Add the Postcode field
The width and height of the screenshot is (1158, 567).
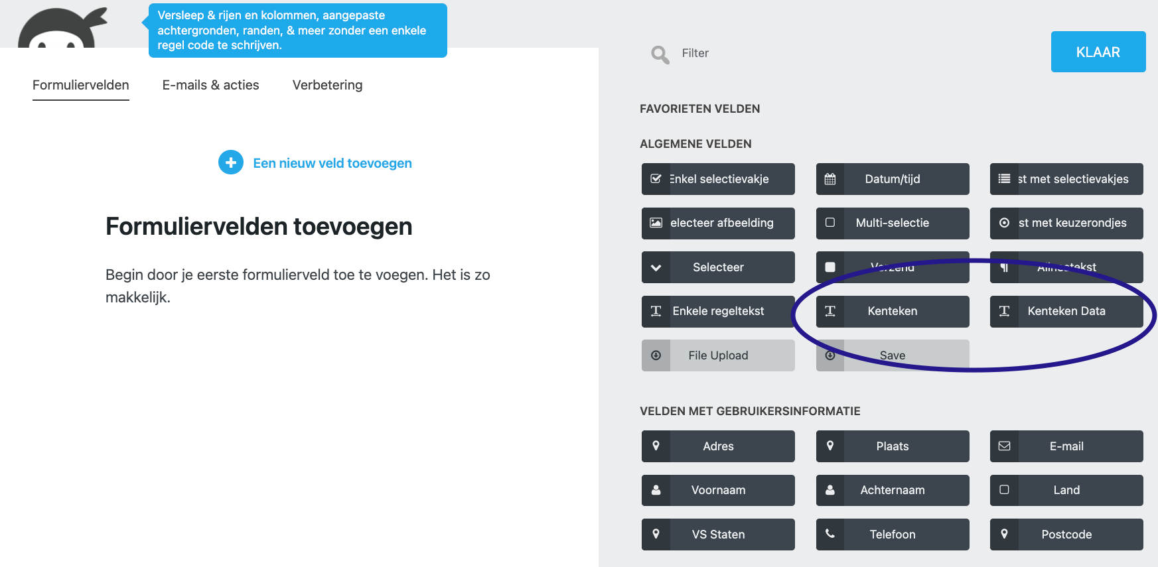[x=1066, y=535]
